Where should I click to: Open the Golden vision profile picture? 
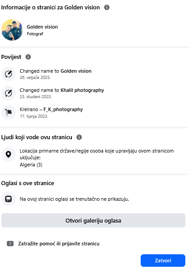click(x=12, y=30)
